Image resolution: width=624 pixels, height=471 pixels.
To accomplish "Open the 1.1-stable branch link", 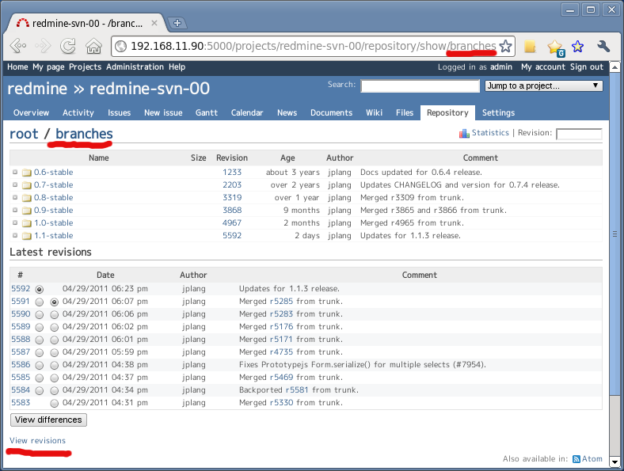I will [x=53, y=236].
